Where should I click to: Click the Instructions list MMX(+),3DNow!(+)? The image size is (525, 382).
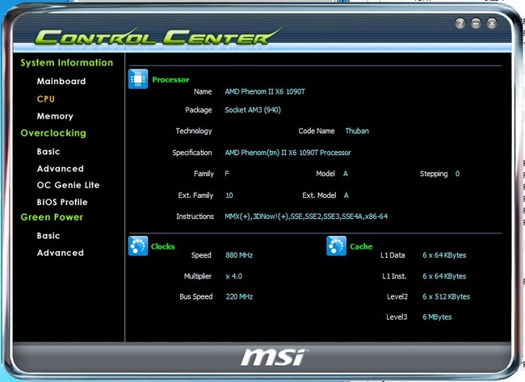click(306, 216)
